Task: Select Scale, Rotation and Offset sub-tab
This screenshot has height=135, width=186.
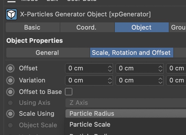Action: pyautogui.click(x=131, y=53)
